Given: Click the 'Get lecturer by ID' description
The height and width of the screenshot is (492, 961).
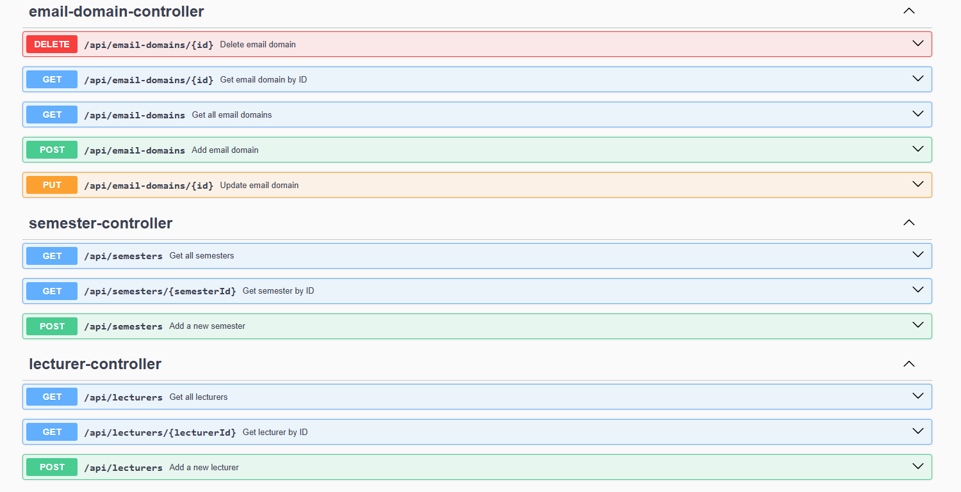Looking at the screenshot, I should click(x=275, y=432).
